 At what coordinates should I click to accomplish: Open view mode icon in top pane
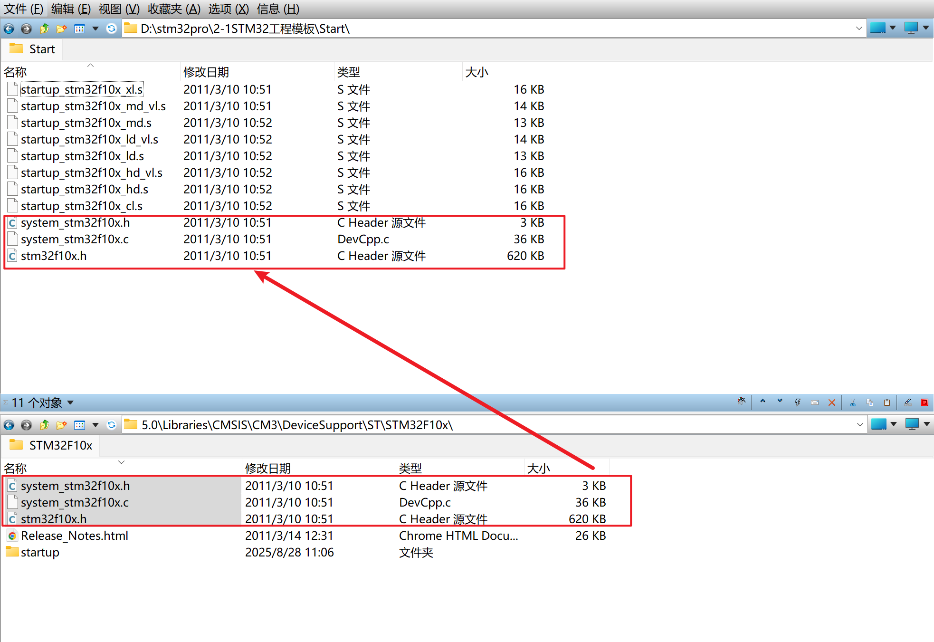pos(79,29)
